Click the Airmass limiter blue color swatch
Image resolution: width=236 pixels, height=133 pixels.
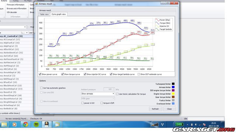[x=173, y=87]
